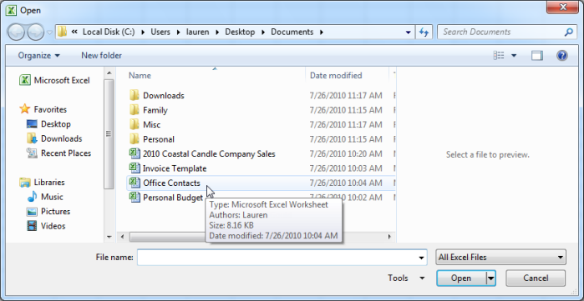Screen dimensions: 584x301
Task: Select the Music library icon
Action: pos(33,197)
